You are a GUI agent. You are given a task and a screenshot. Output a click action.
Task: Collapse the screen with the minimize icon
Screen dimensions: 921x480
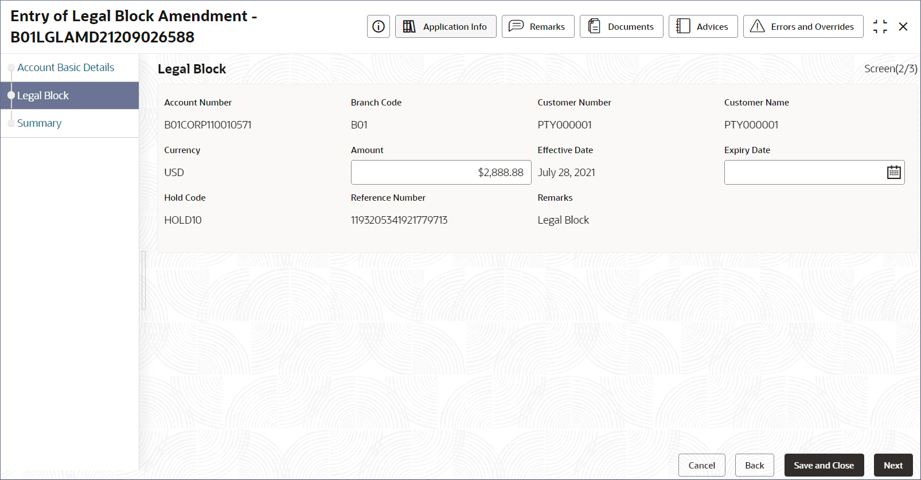880,26
